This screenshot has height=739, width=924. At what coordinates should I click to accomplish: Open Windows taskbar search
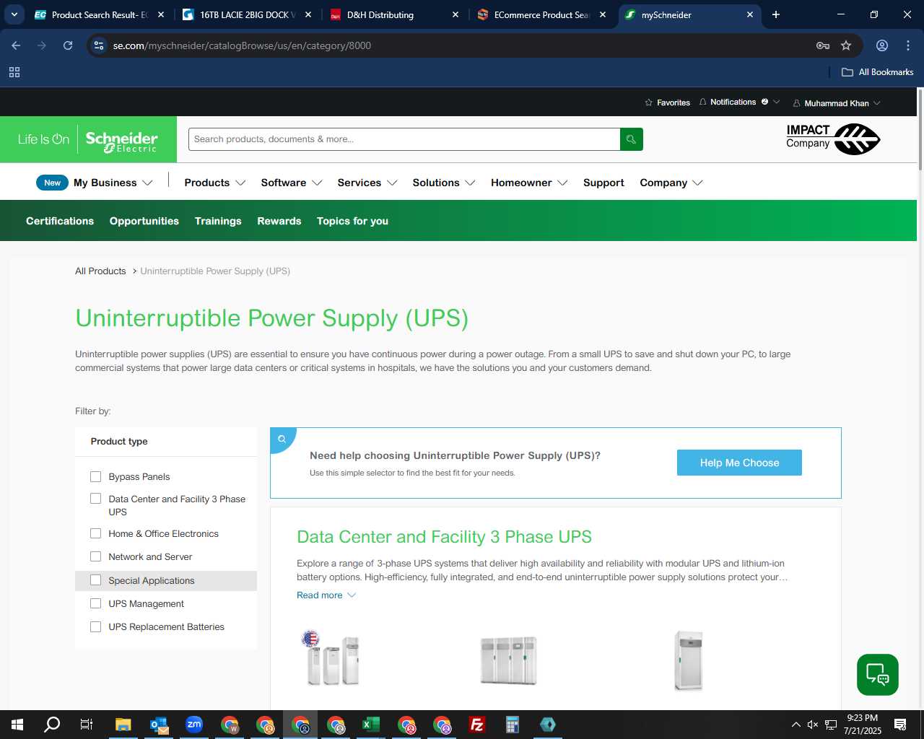pyautogui.click(x=52, y=725)
